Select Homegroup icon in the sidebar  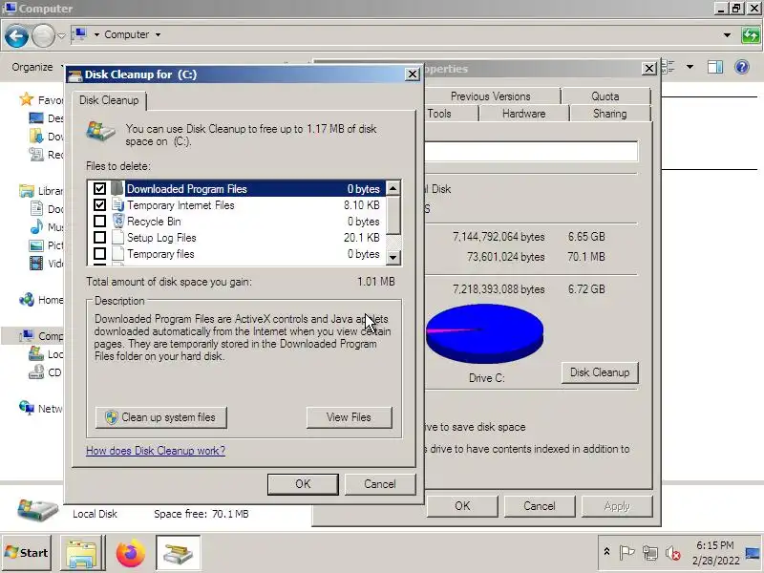27,299
